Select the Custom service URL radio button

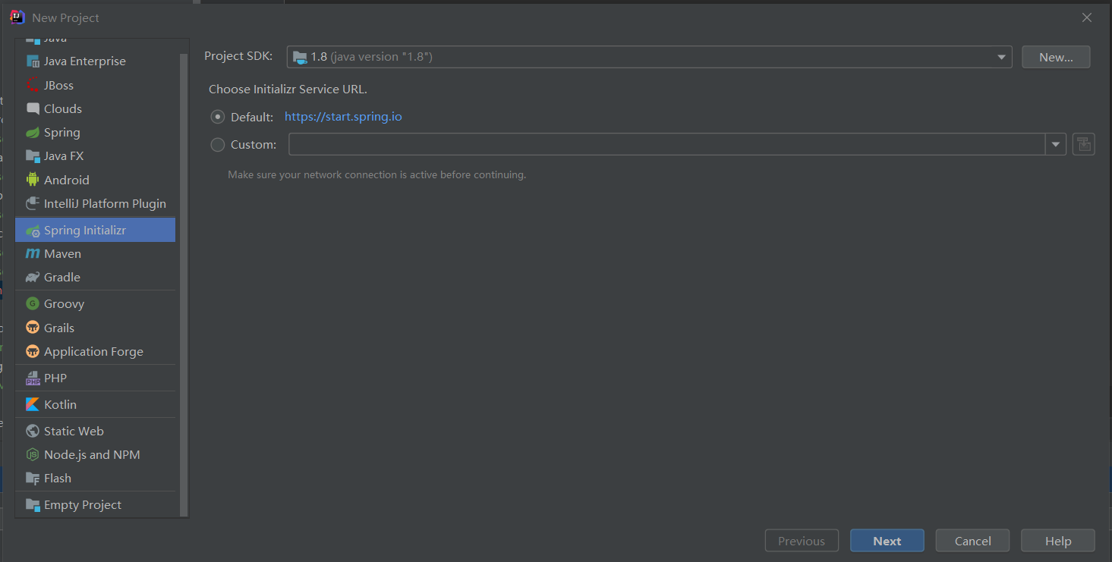click(x=218, y=144)
